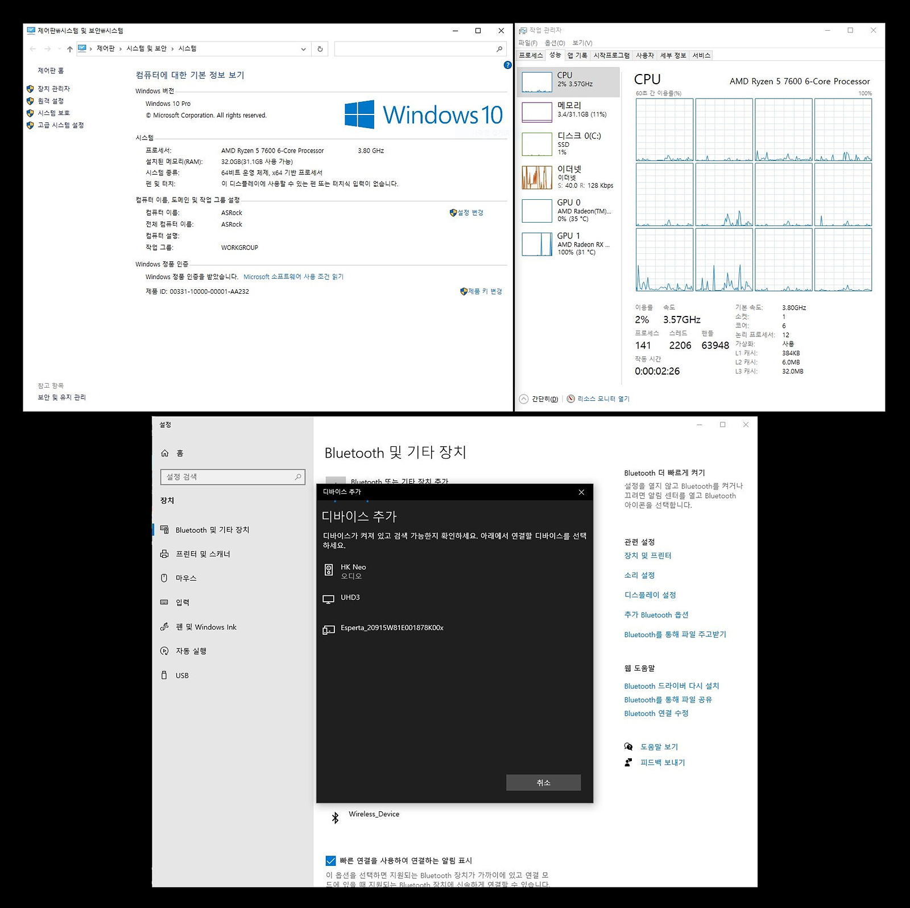Open Resource Monitor (리소스 모니터 열기) link
The height and width of the screenshot is (908, 910).
coord(598,399)
